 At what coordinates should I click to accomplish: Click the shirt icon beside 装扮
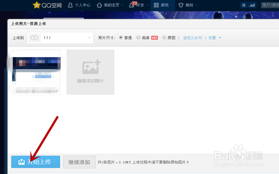tap(181, 5)
